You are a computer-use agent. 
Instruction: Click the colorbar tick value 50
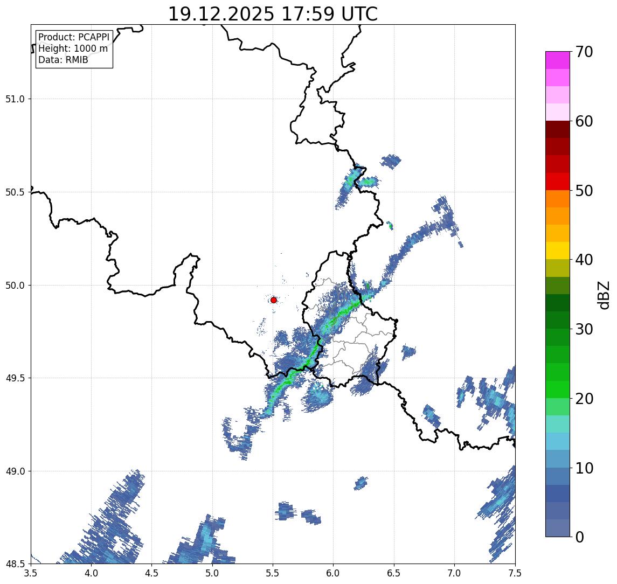click(x=584, y=191)
